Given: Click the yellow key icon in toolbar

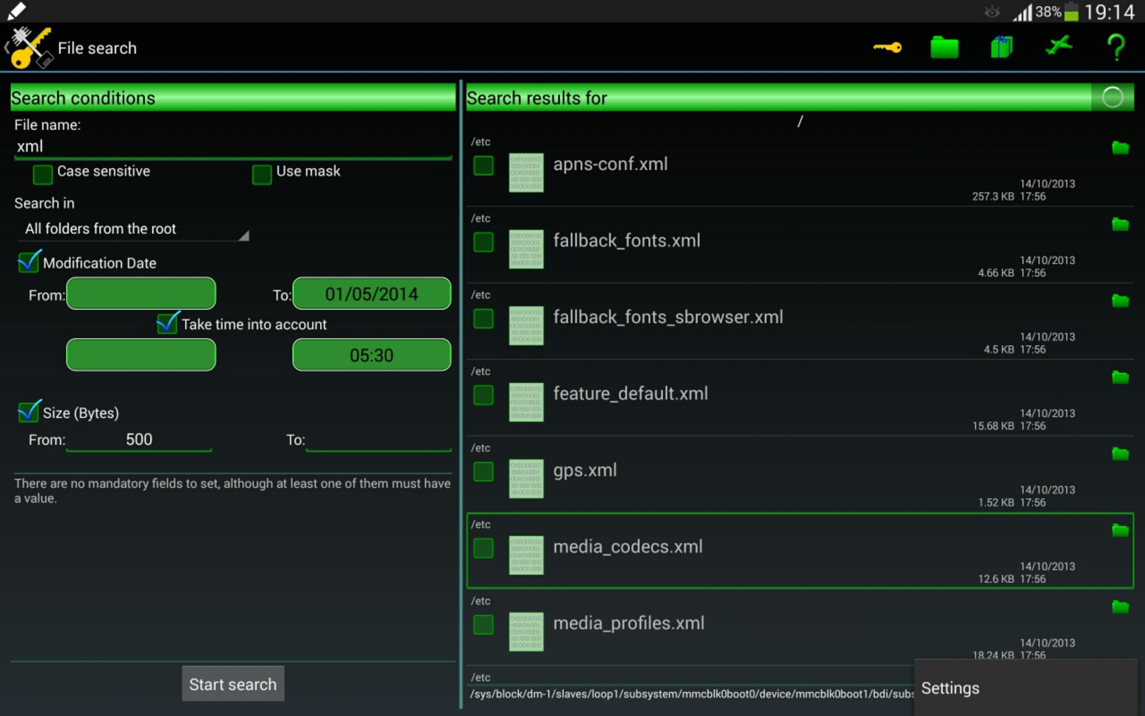Looking at the screenshot, I should (887, 47).
